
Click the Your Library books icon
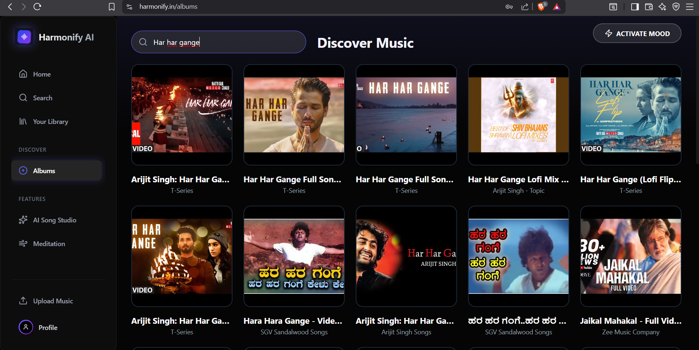point(23,121)
